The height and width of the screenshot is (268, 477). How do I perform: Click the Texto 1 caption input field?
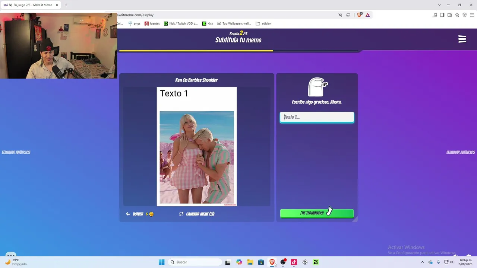(x=317, y=117)
